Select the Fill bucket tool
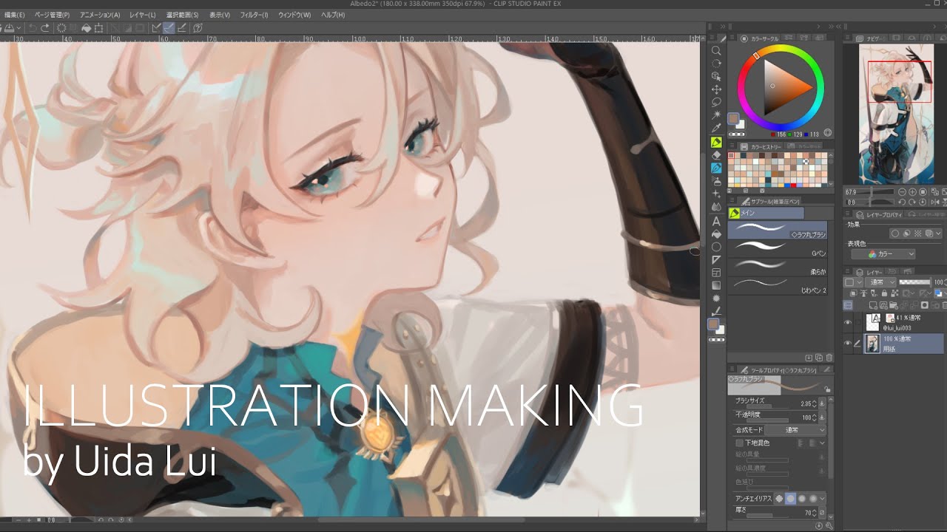The width and height of the screenshot is (947, 532). (716, 233)
